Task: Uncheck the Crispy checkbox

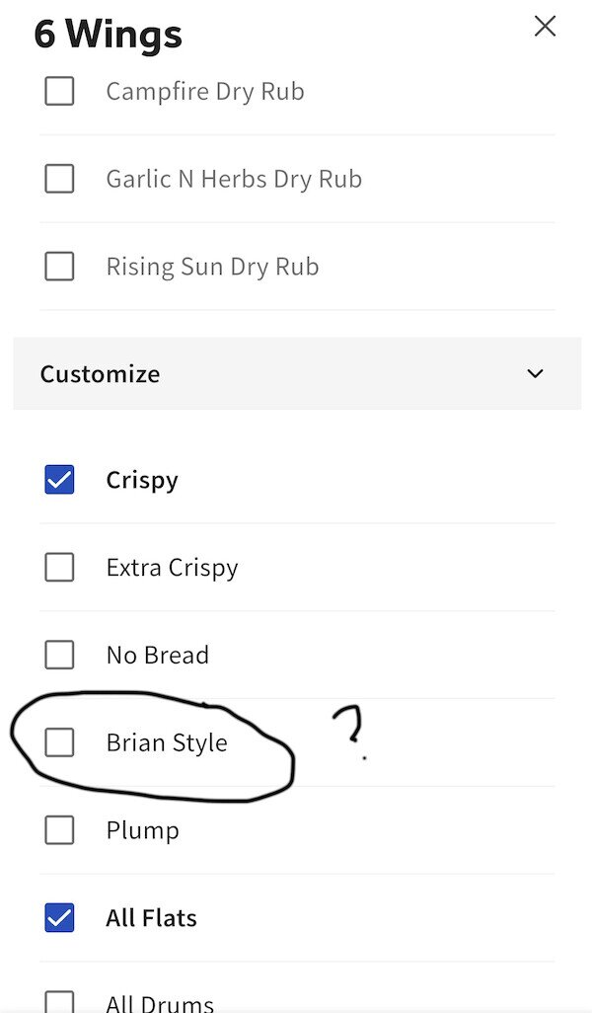Action: [x=59, y=481]
